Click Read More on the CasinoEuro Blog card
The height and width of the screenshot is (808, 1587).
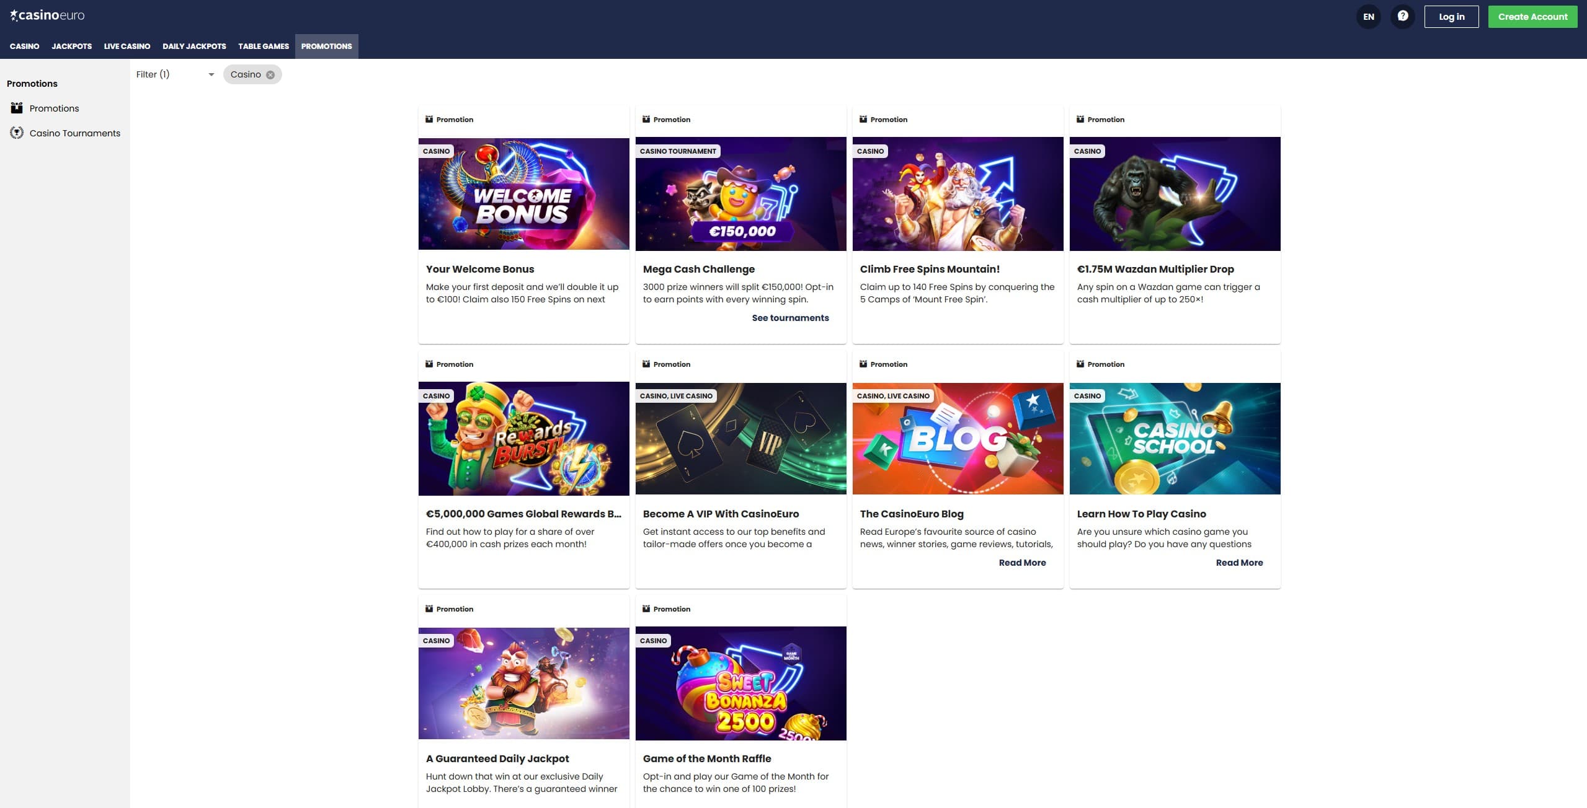1022,563
